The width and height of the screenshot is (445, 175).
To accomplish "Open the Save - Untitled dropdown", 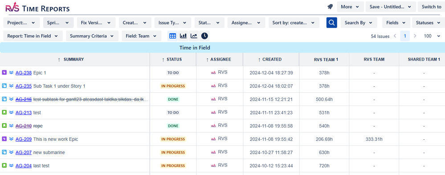I will pos(391,7).
